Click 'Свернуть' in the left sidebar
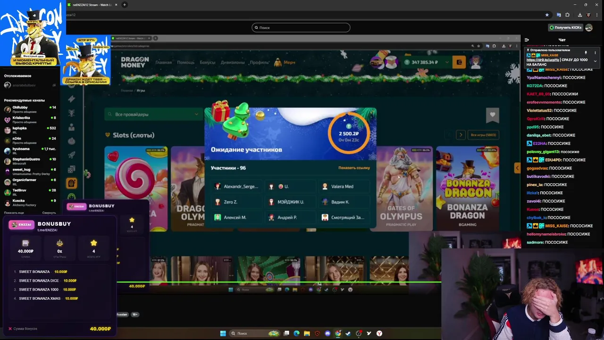Screen dimensions: 604x340 [49, 213]
